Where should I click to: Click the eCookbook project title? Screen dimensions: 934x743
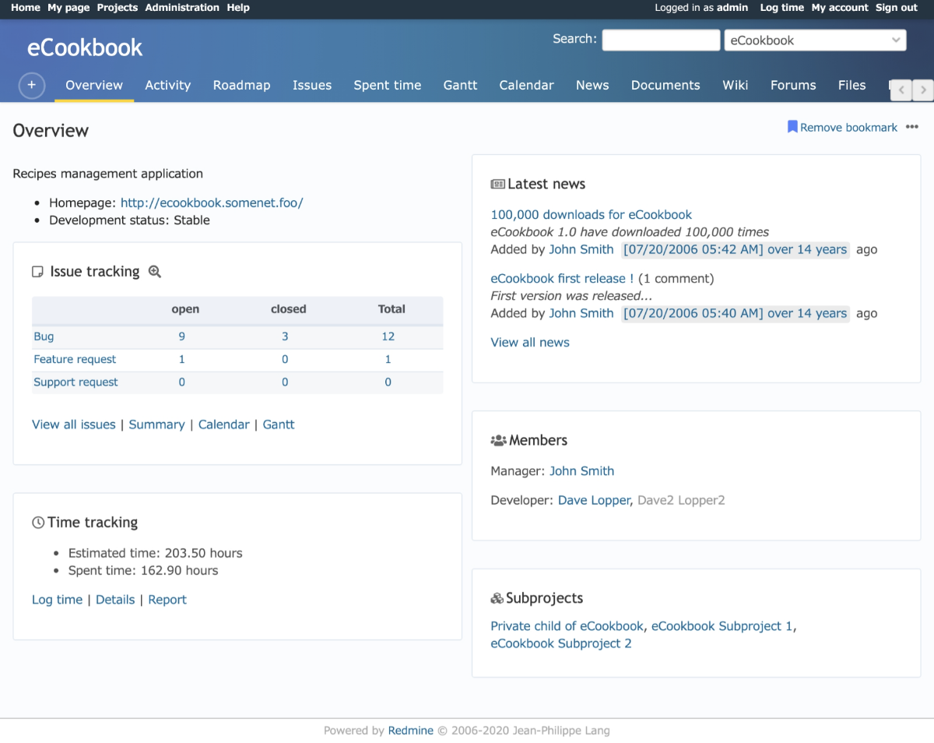85,48
